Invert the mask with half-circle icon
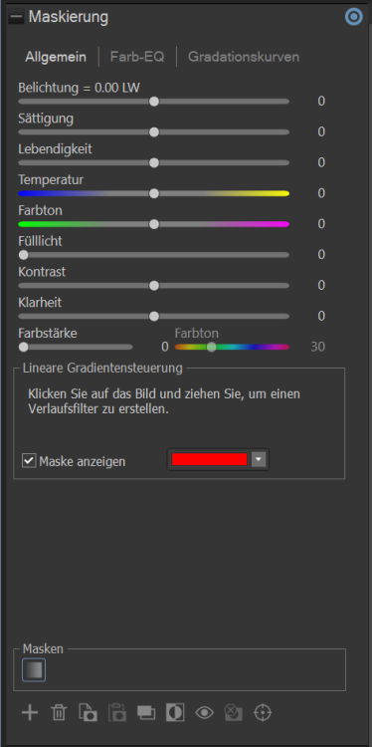372x747 pixels. [175, 713]
